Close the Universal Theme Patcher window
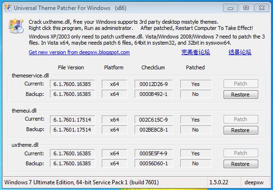Viewport: 273px width, 190px height. pyautogui.click(x=262, y=8)
